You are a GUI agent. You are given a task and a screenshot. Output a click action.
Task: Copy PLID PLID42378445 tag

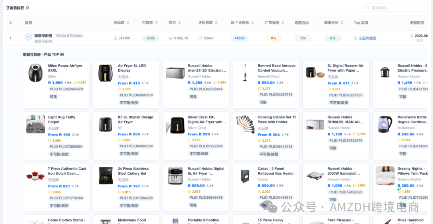coord(206,89)
